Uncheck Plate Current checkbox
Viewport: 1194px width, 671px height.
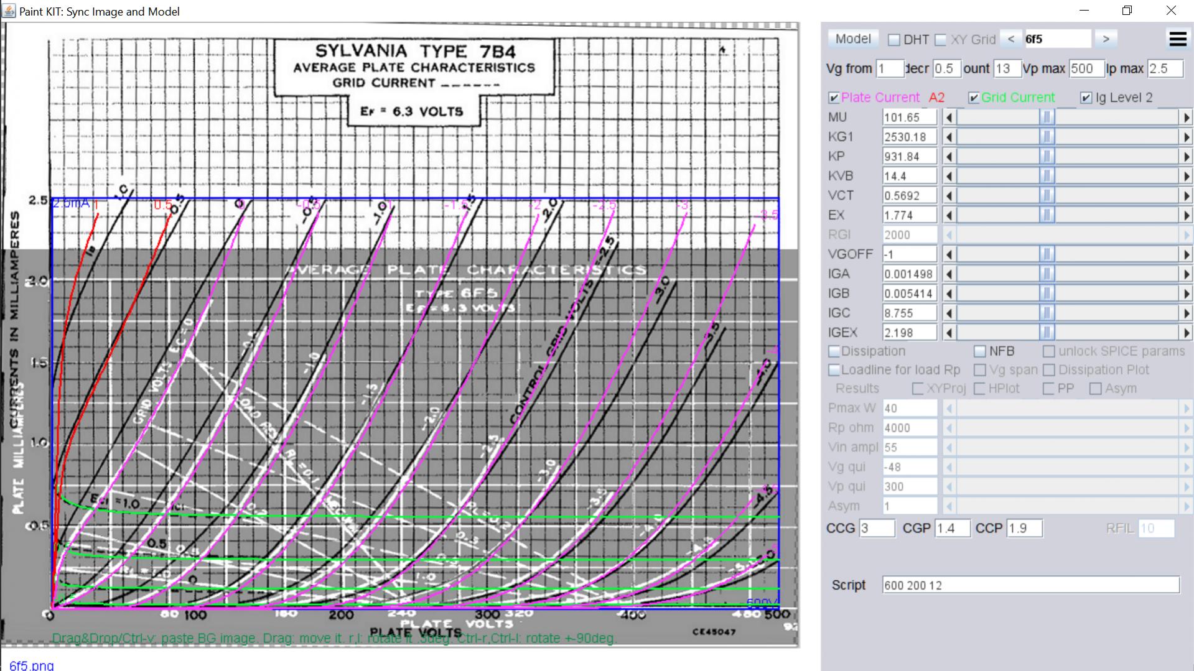[x=834, y=98]
